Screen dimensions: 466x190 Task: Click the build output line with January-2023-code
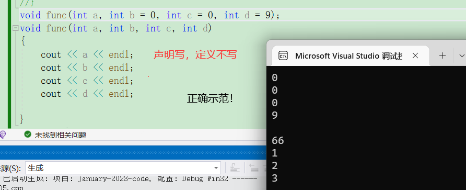coord(130,179)
